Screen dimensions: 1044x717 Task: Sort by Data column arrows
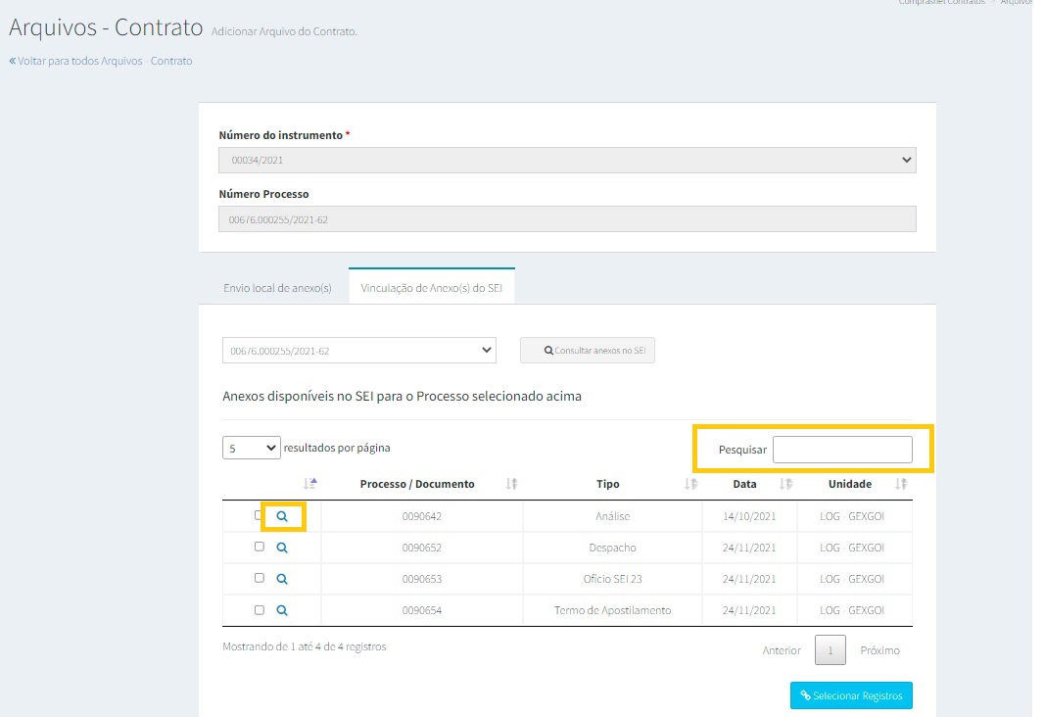(x=786, y=484)
